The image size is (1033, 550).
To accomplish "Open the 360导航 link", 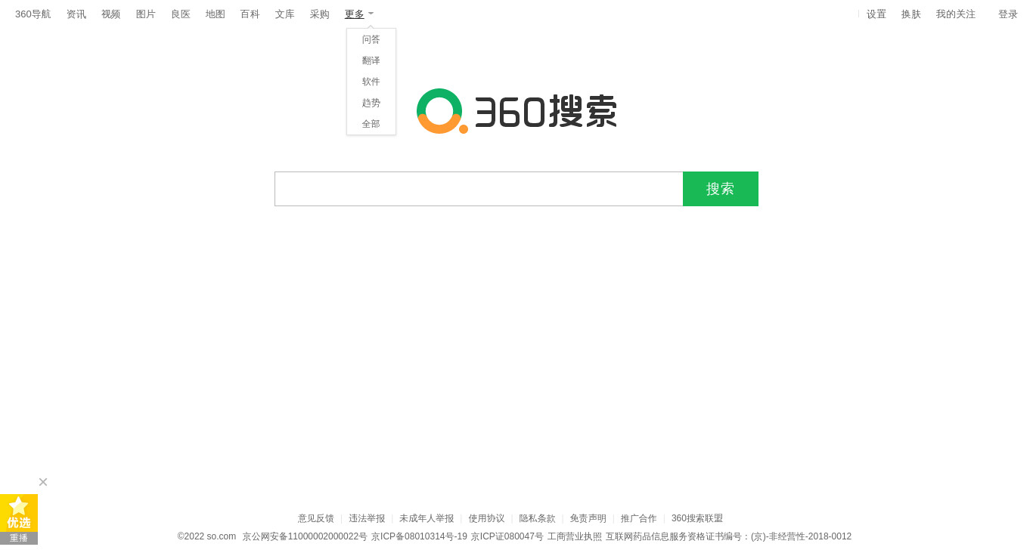I will (33, 14).
